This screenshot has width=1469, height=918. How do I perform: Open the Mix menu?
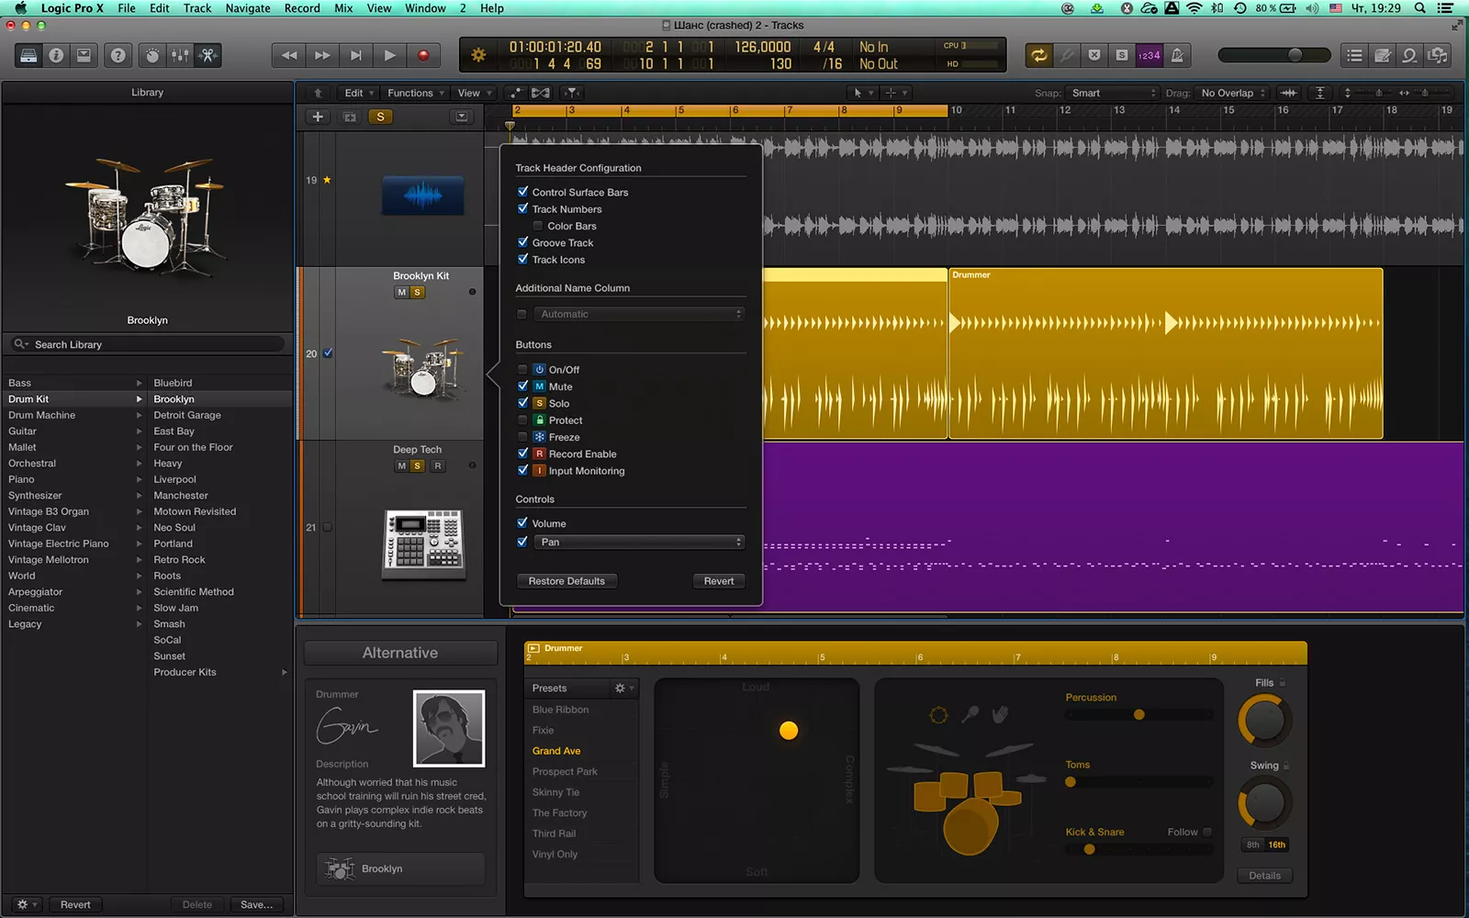click(343, 8)
